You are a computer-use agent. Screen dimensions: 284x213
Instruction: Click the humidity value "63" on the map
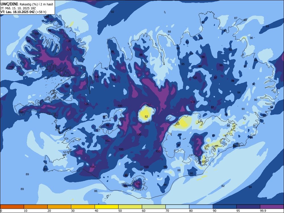(x=178, y=124)
